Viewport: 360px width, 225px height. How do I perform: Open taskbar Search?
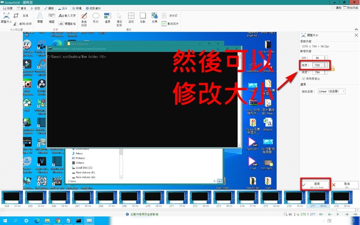(x=15, y=220)
